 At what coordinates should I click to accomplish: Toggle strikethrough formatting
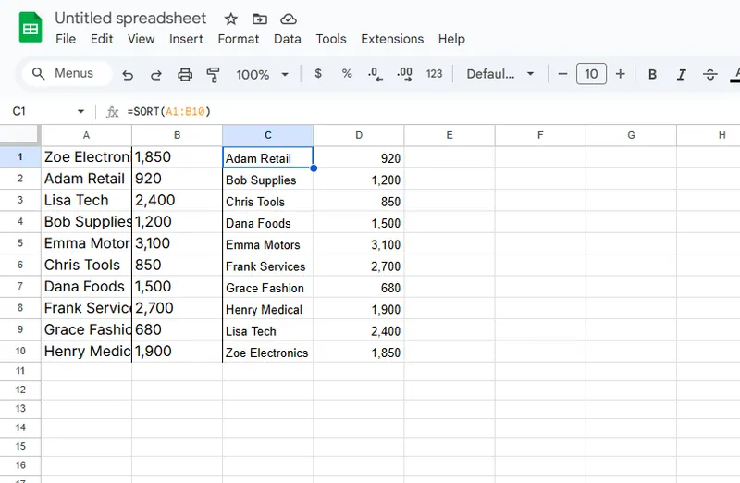(710, 74)
